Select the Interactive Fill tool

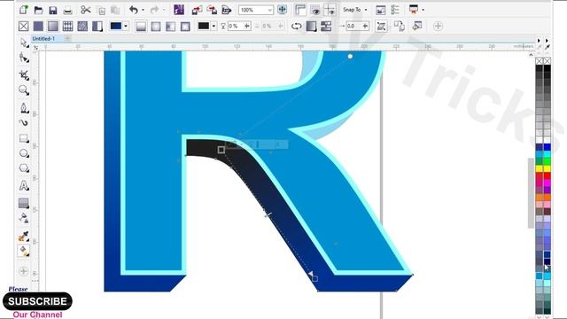[x=24, y=251]
